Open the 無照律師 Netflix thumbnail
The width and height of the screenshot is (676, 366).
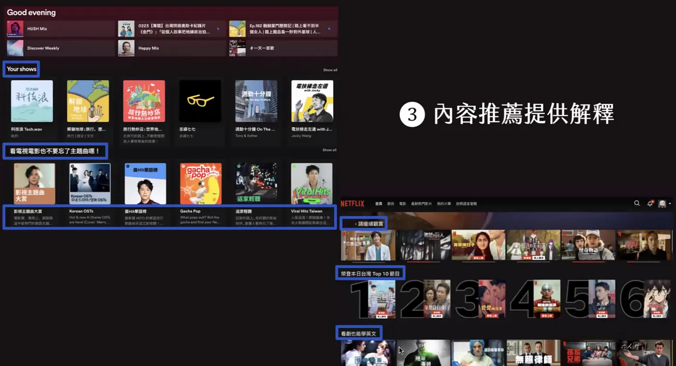tap(534, 353)
